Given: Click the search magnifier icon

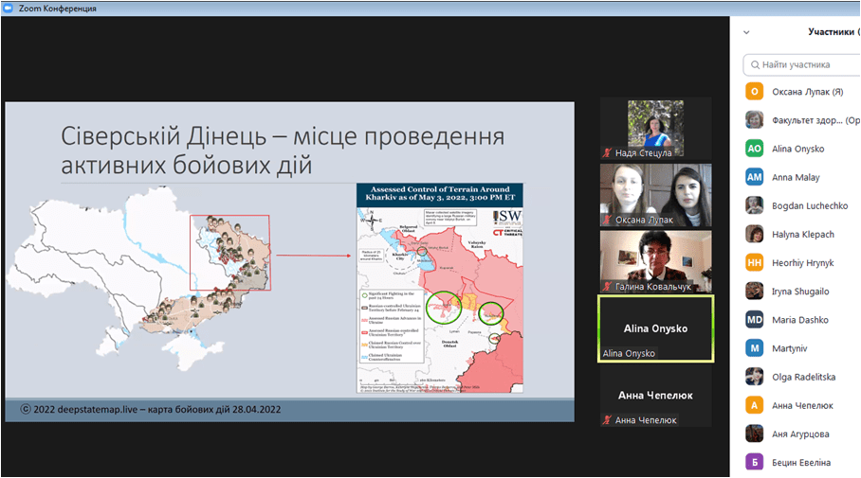Looking at the screenshot, I should point(755,64).
